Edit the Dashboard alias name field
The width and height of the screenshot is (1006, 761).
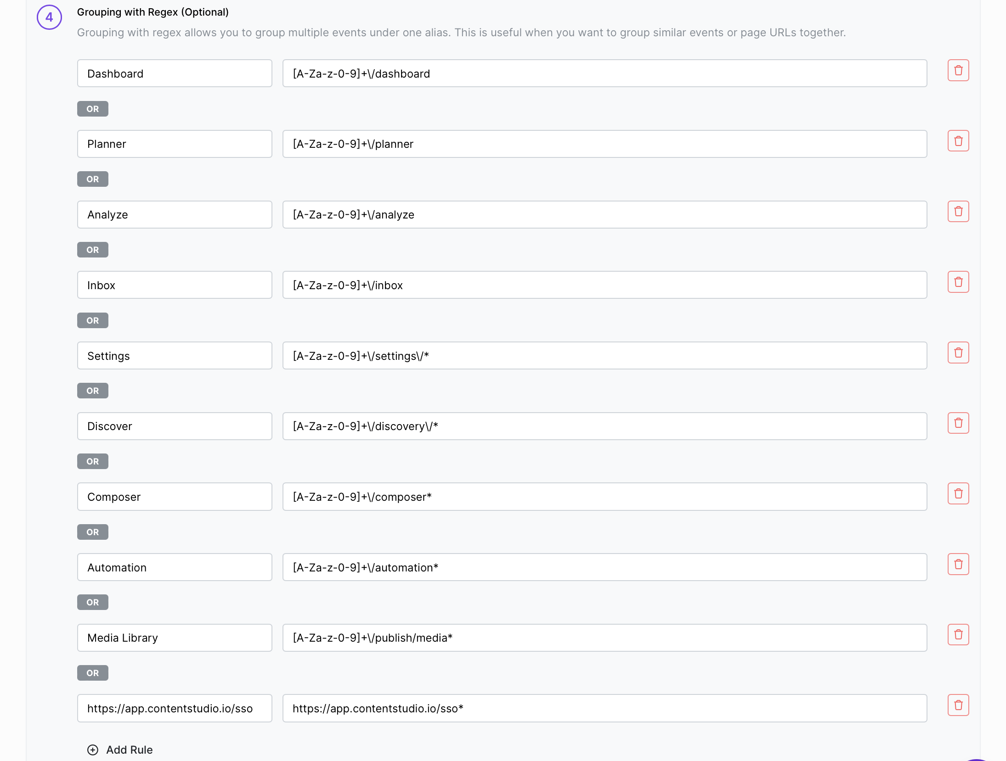(x=175, y=73)
